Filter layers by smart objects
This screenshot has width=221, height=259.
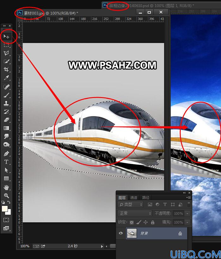pyautogui.click(x=180, y=205)
